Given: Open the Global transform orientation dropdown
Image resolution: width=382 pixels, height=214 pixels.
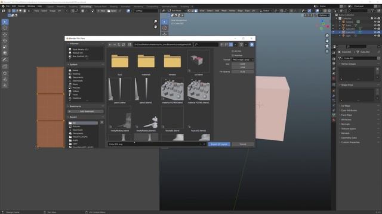Looking at the screenshot, I should pos(266,11).
